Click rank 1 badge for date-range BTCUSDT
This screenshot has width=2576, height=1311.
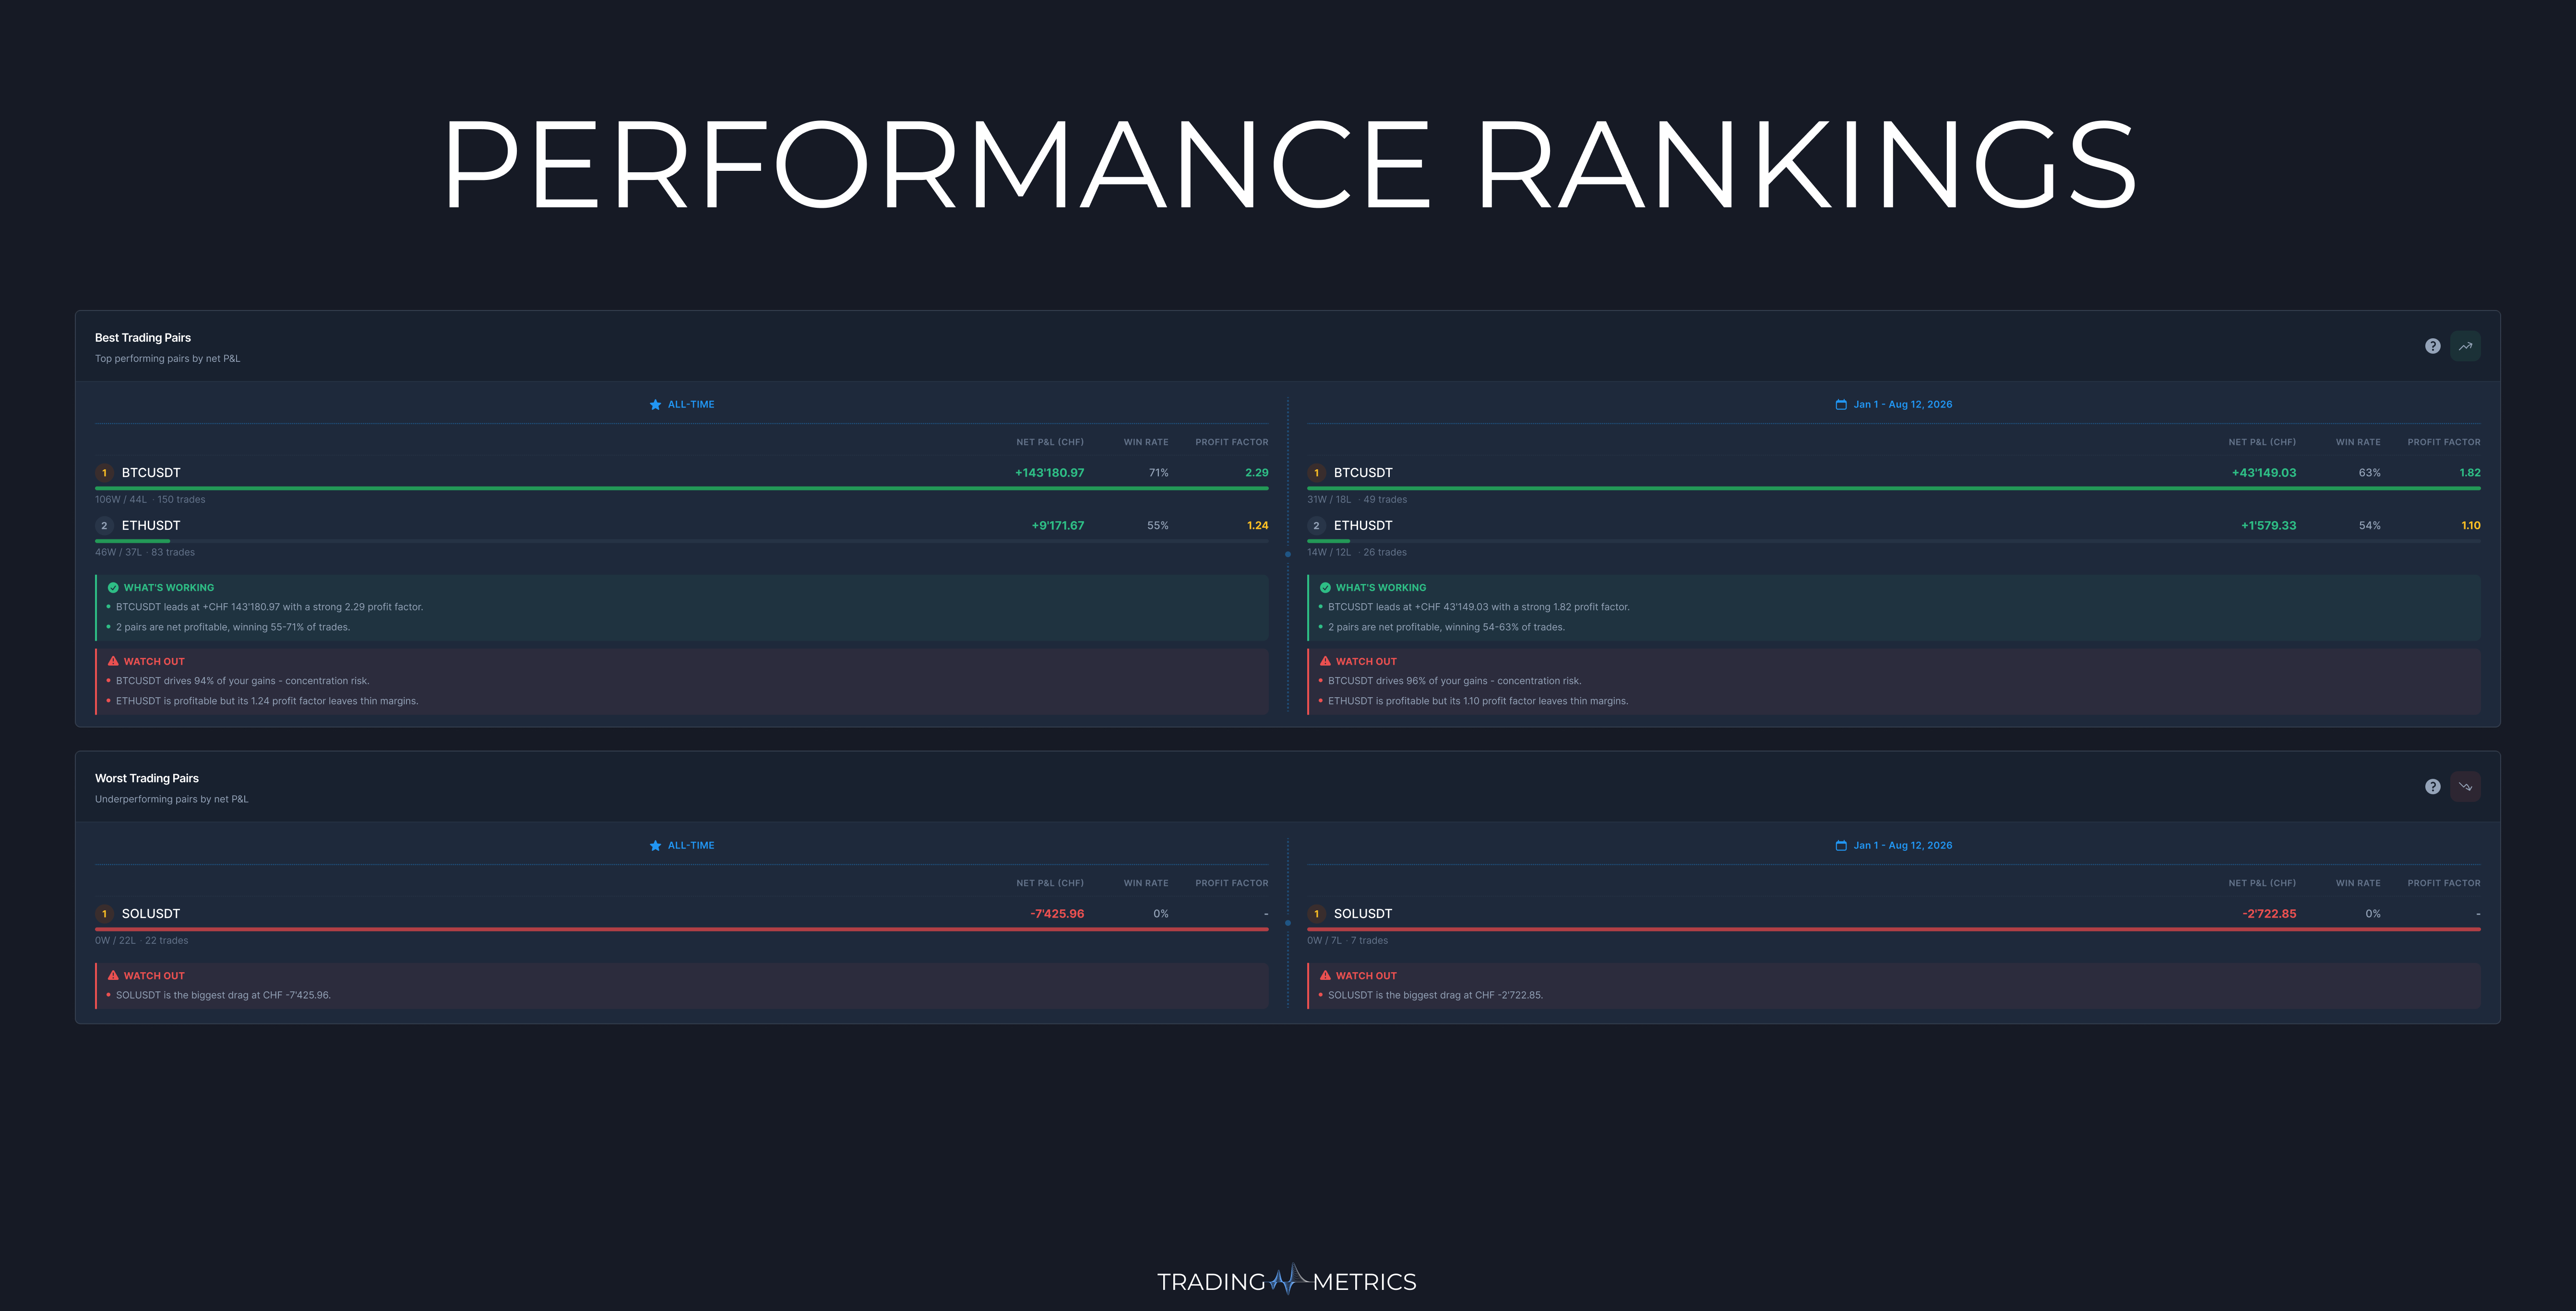[x=1316, y=473]
